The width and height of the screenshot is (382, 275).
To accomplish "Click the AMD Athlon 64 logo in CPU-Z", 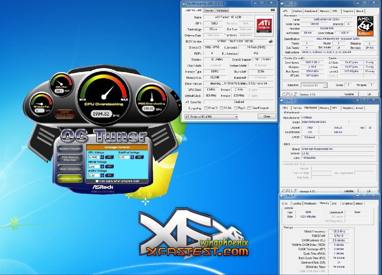I will point(364,26).
